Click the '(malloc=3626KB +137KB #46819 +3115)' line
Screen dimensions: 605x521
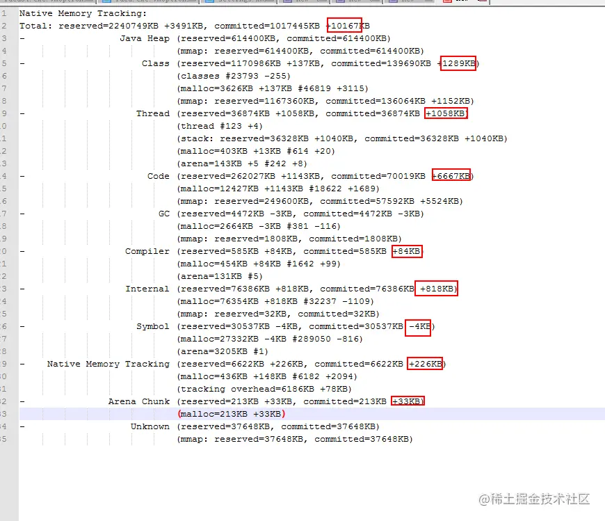tap(273, 89)
